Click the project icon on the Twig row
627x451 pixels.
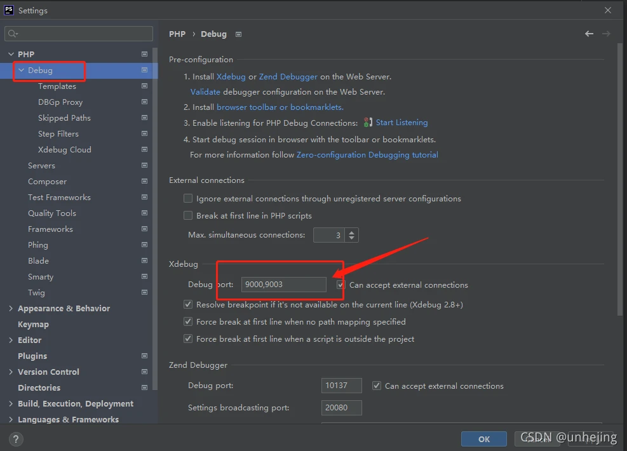[x=144, y=292]
